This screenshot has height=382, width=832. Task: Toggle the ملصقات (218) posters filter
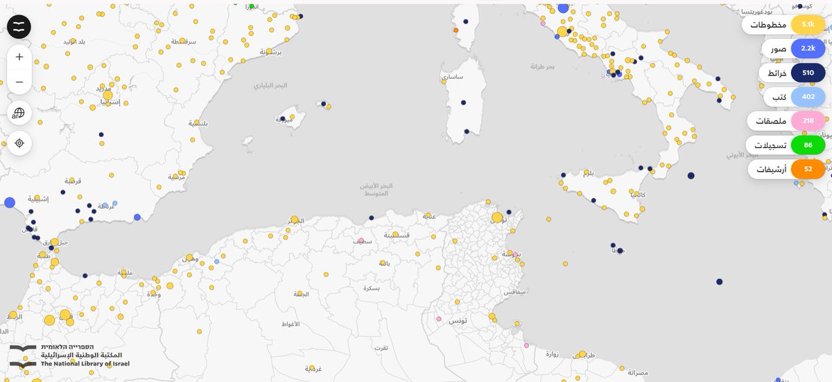click(x=786, y=121)
